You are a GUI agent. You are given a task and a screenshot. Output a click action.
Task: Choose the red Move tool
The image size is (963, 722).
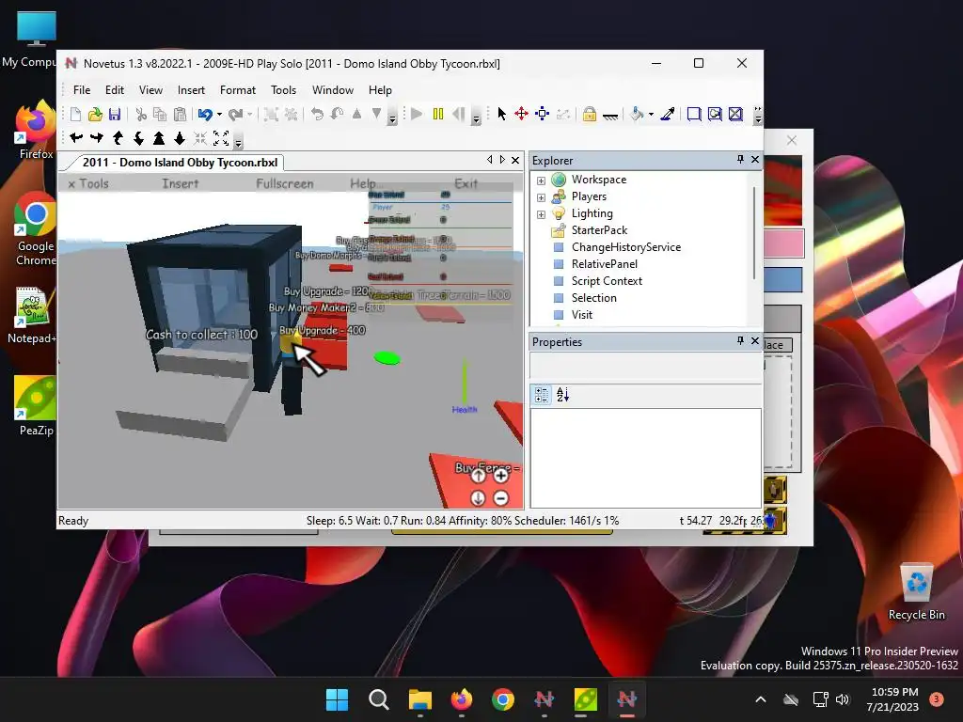point(521,114)
